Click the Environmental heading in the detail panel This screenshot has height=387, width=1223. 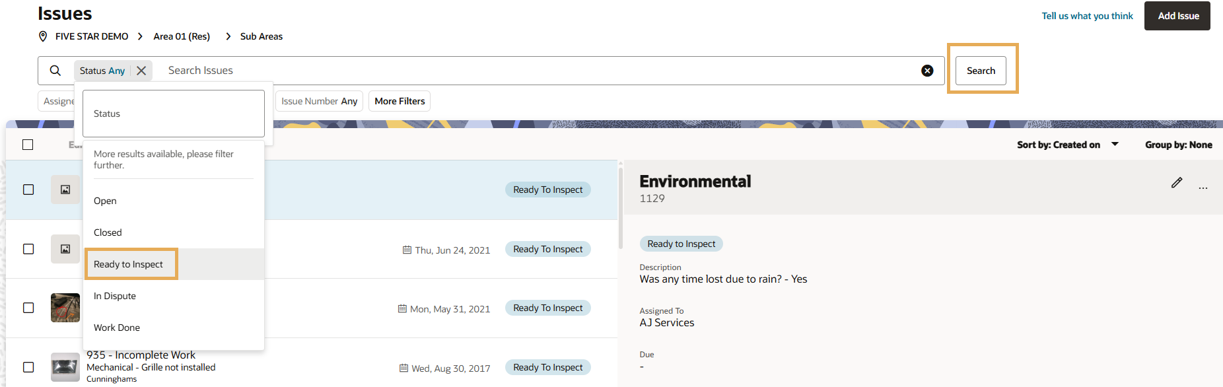(x=695, y=182)
